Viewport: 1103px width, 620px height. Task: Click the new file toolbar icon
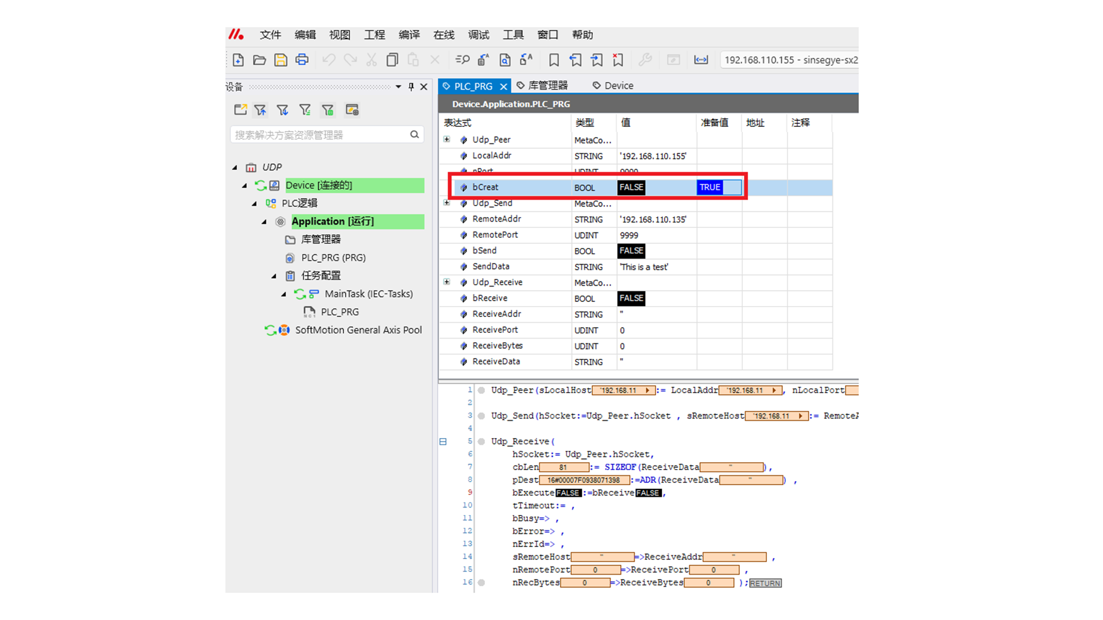pos(238,60)
